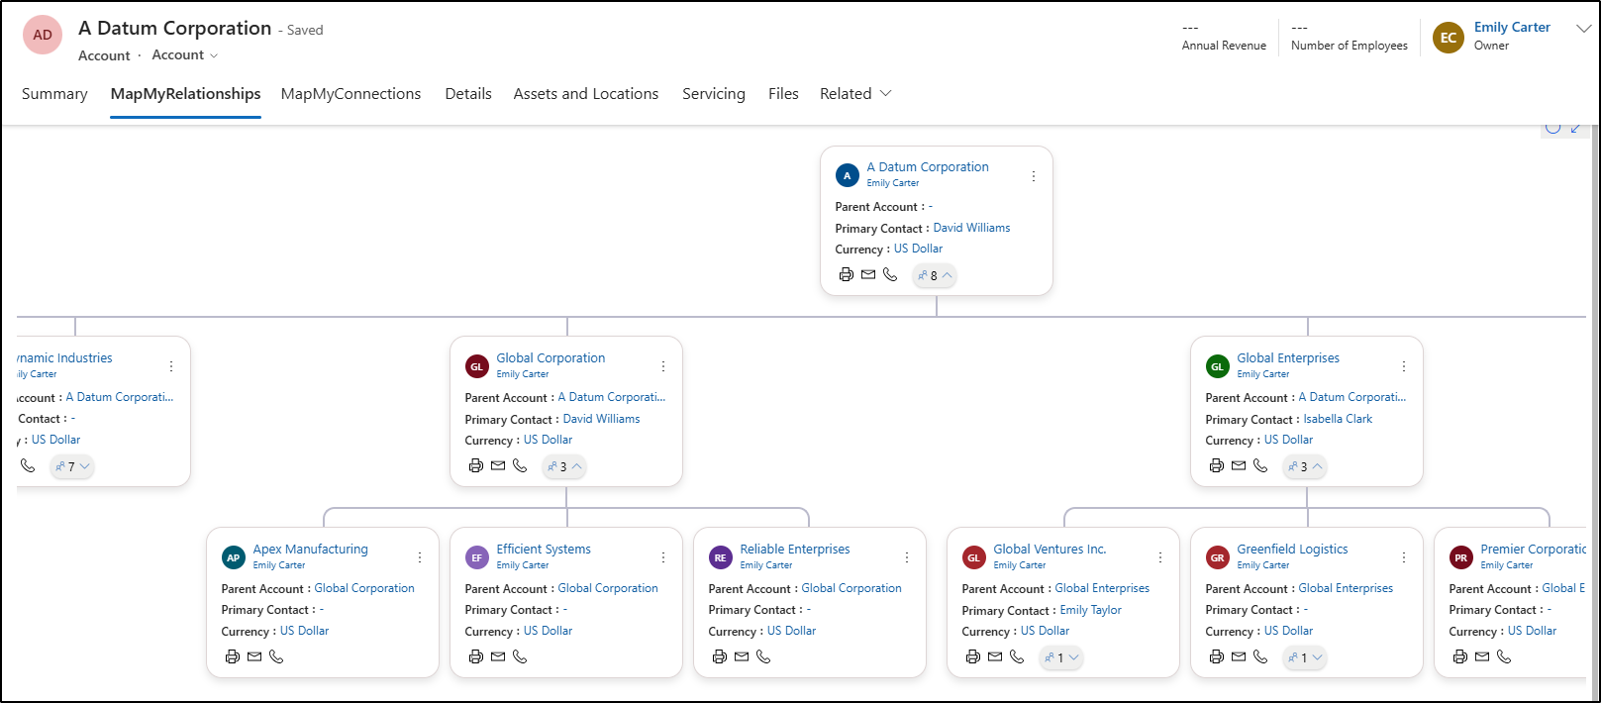Open David Williams contact on A Datum Corporation card
The image size is (1601, 703).
coord(971,228)
